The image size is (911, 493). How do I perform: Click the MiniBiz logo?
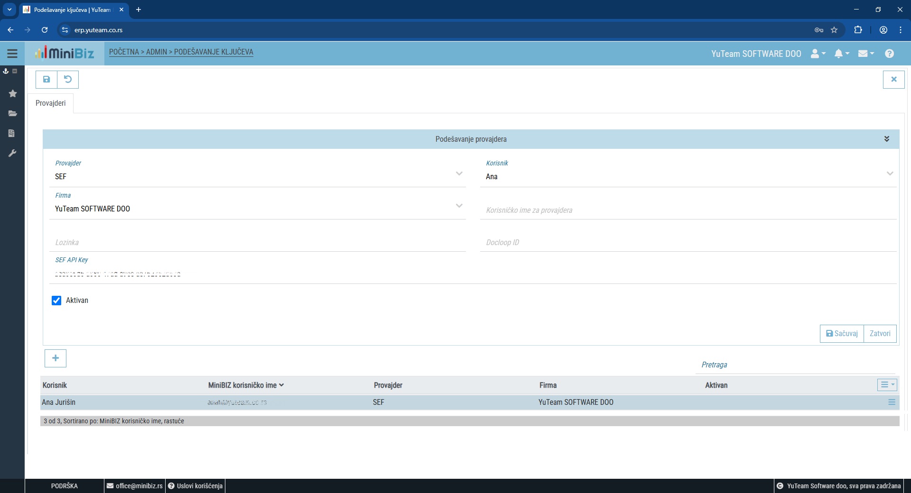click(65, 53)
